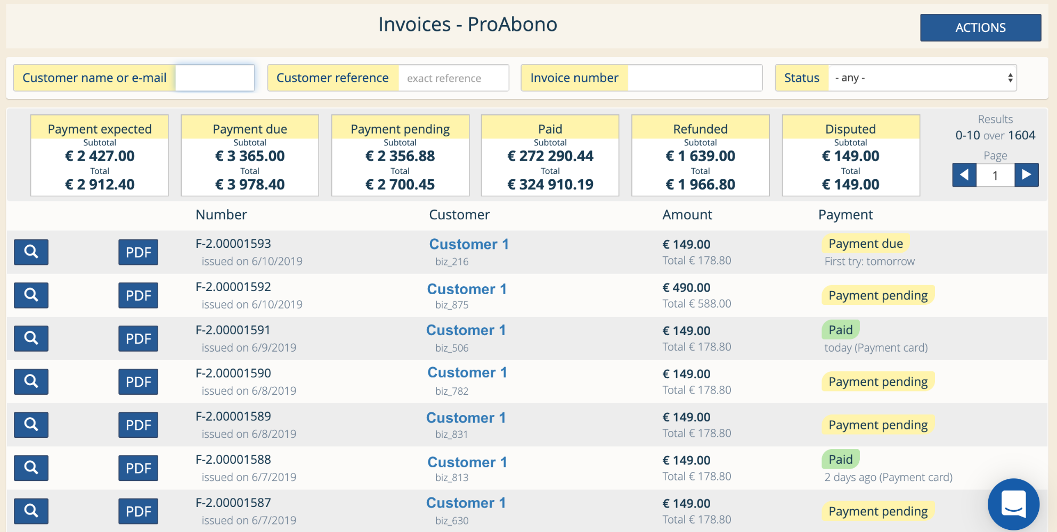Screen dimensions: 1057x532
Task: Edit the page number field
Action: pyautogui.click(x=995, y=175)
